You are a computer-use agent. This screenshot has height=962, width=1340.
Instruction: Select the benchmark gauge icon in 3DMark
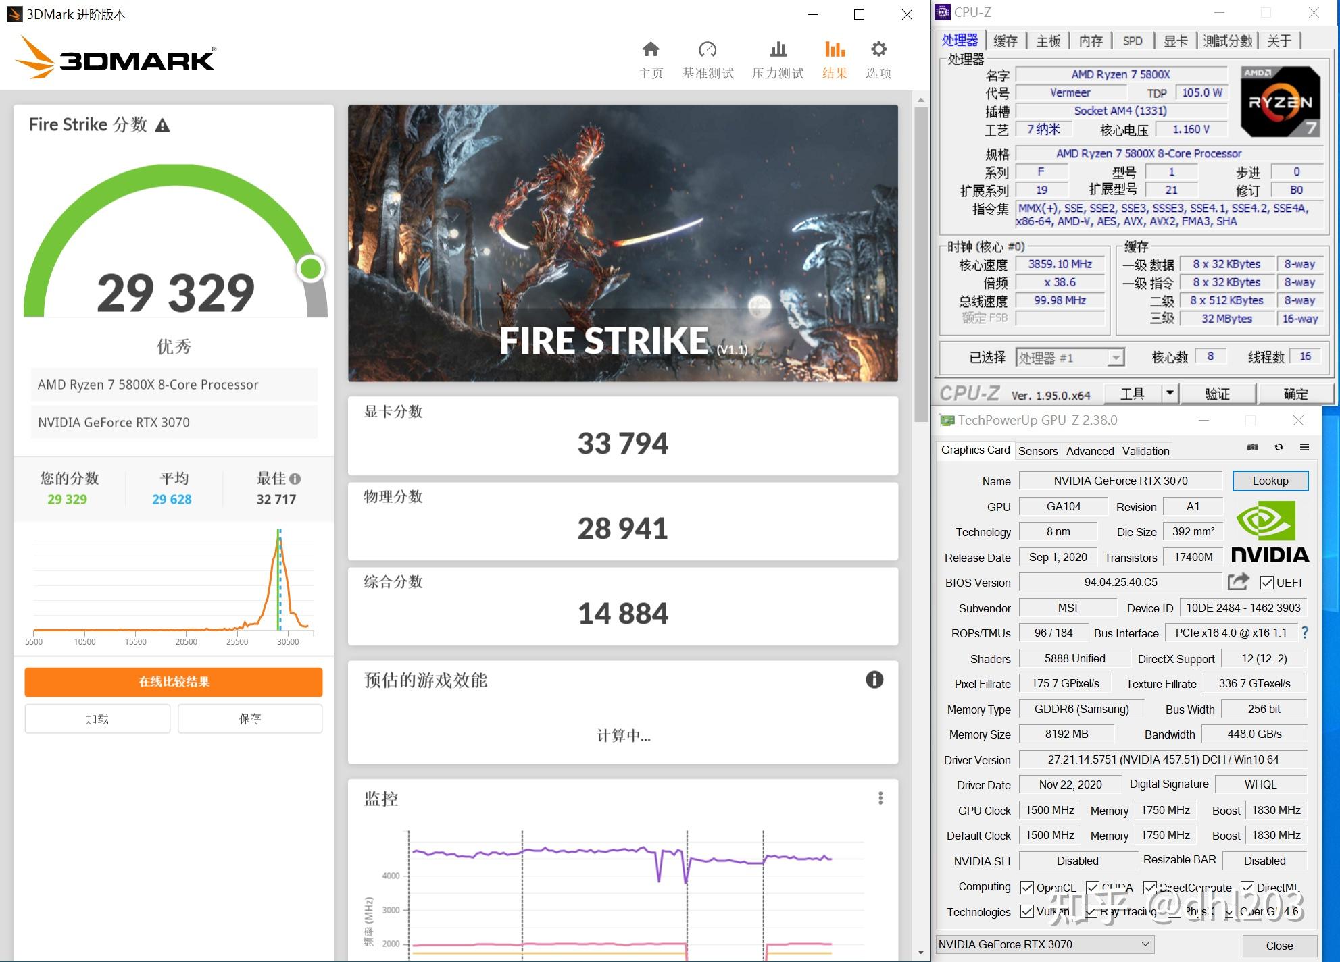coord(708,49)
